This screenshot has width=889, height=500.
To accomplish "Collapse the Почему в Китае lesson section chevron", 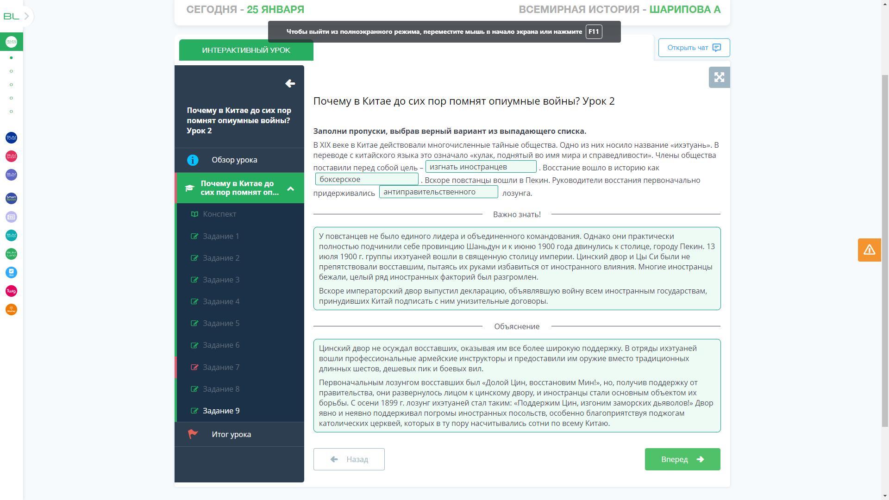I will [290, 188].
